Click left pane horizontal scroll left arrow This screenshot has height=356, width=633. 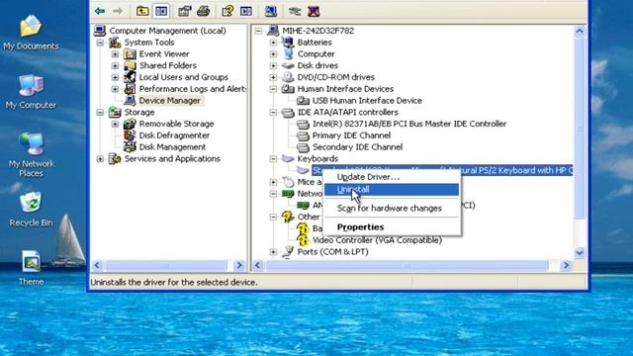tap(97, 265)
